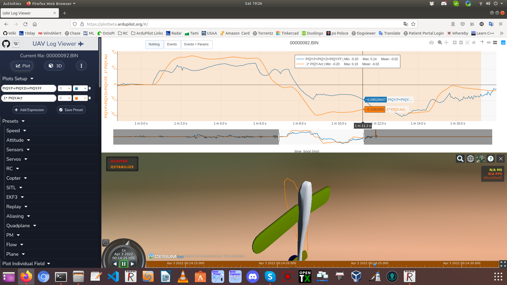
Task: Pause the 3D playback animation
Action: point(124,264)
